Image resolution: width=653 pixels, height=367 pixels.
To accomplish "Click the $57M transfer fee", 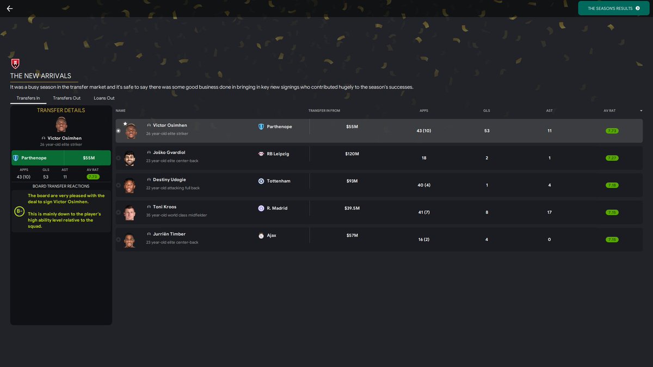I will pos(352,235).
